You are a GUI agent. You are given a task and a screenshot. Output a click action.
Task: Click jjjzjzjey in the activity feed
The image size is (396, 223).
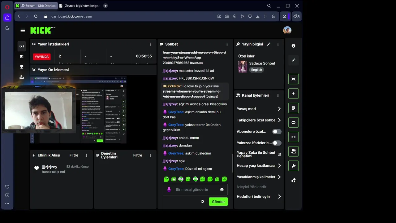point(49,167)
